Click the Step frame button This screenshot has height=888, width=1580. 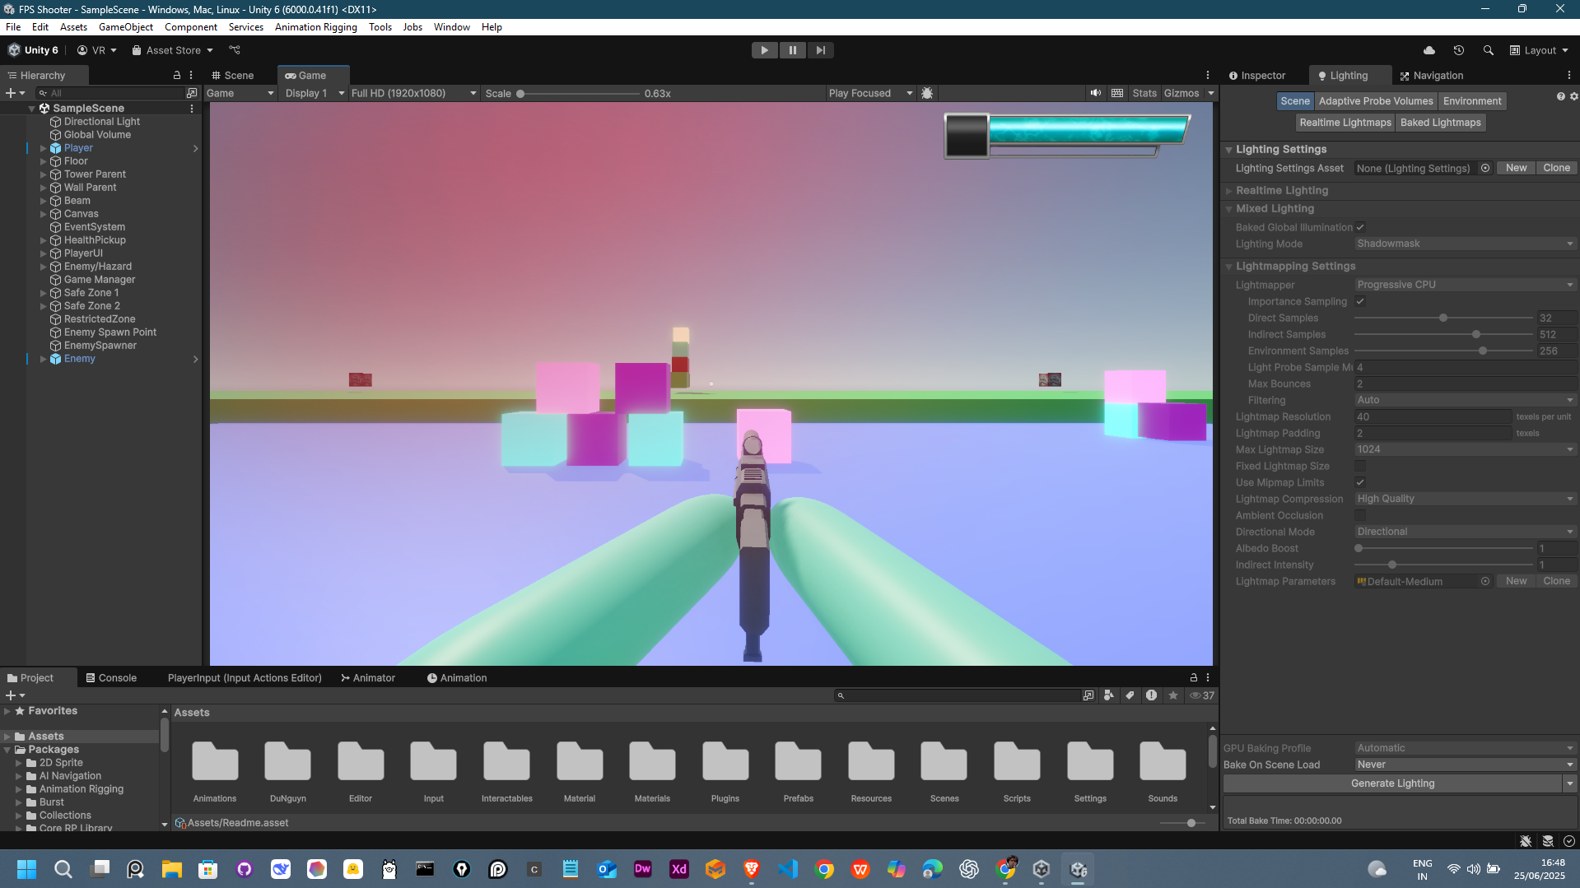(x=820, y=50)
